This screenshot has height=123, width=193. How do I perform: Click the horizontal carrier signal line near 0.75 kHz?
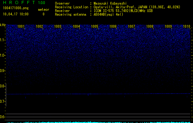click(98, 94)
